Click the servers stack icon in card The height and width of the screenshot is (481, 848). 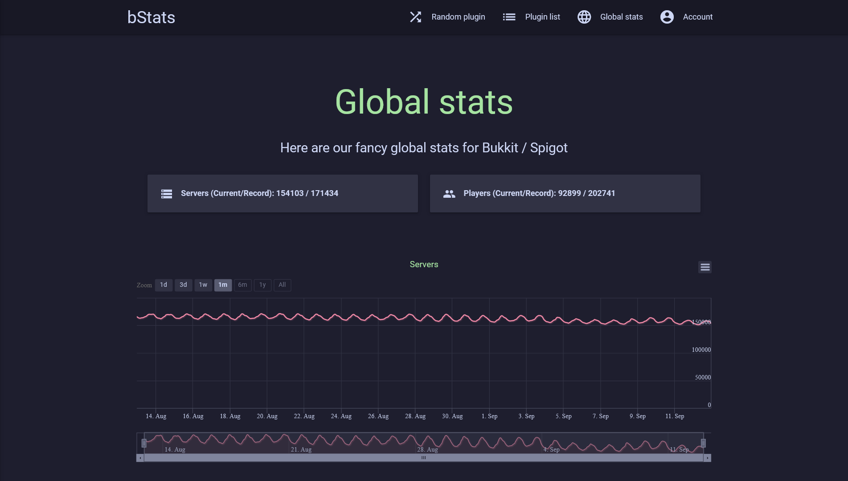(167, 194)
